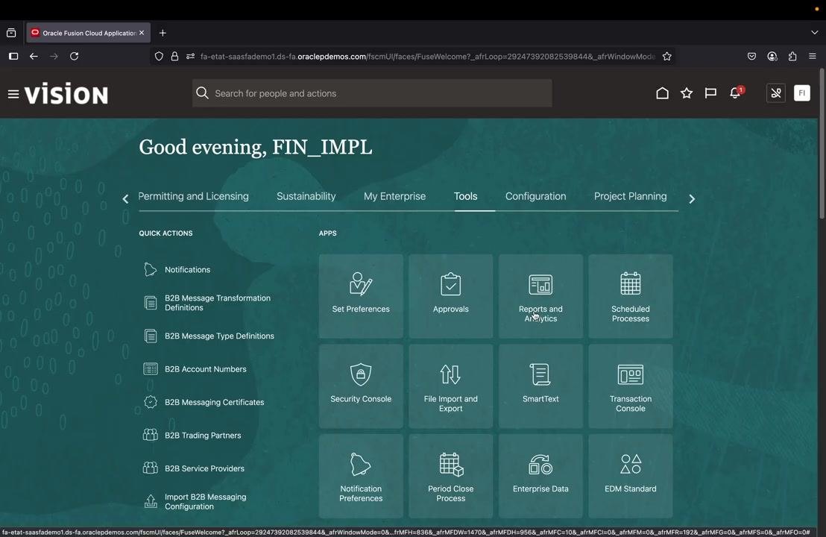Open the Permitting and Licensing tab
Image resolution: width=826 pixels, height=537 pixels.
point(193,197)
